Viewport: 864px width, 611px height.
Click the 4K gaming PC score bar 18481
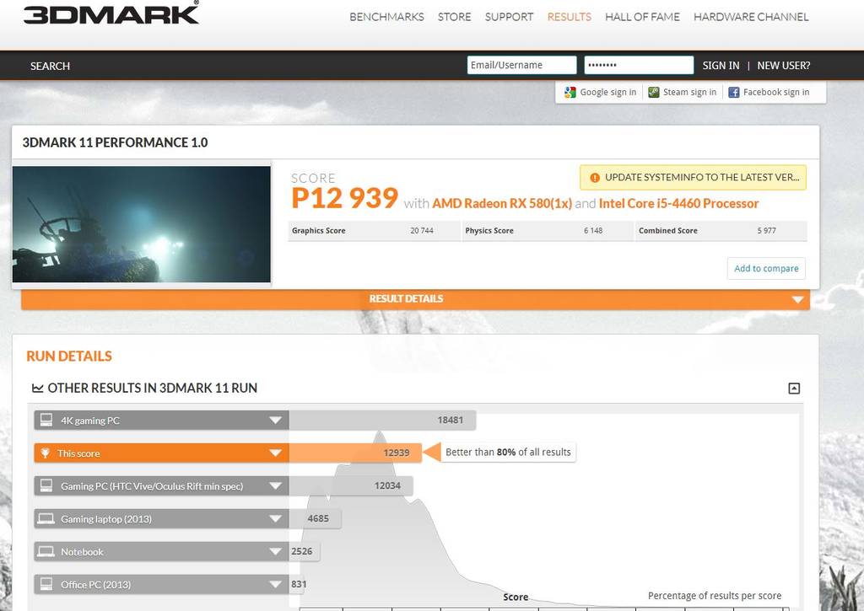382,420
